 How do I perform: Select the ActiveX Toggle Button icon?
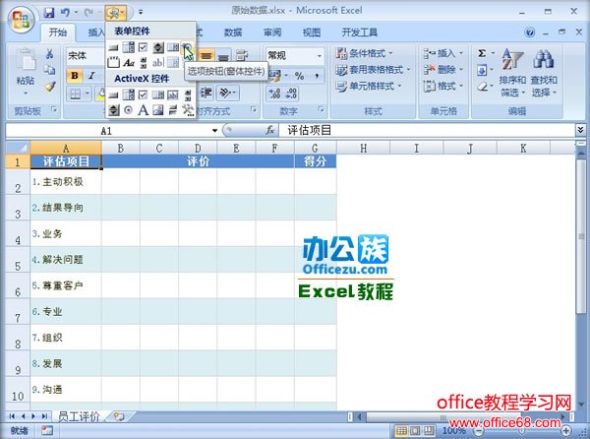coord(173,110)
